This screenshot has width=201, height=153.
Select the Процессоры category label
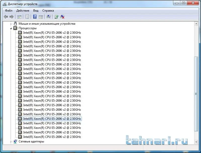[27, 28]
